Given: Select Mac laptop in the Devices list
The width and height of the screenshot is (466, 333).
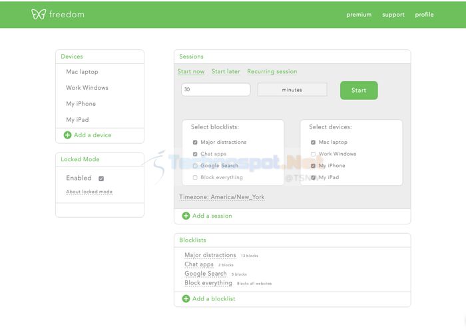Looking at the screenshot, I should coord(82,72).
